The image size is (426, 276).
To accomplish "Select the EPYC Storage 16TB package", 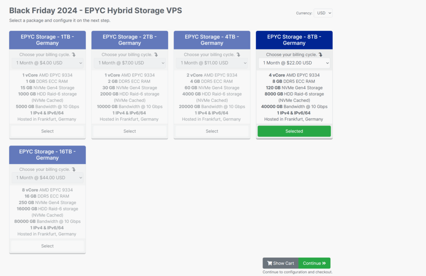I will (47, 246).
